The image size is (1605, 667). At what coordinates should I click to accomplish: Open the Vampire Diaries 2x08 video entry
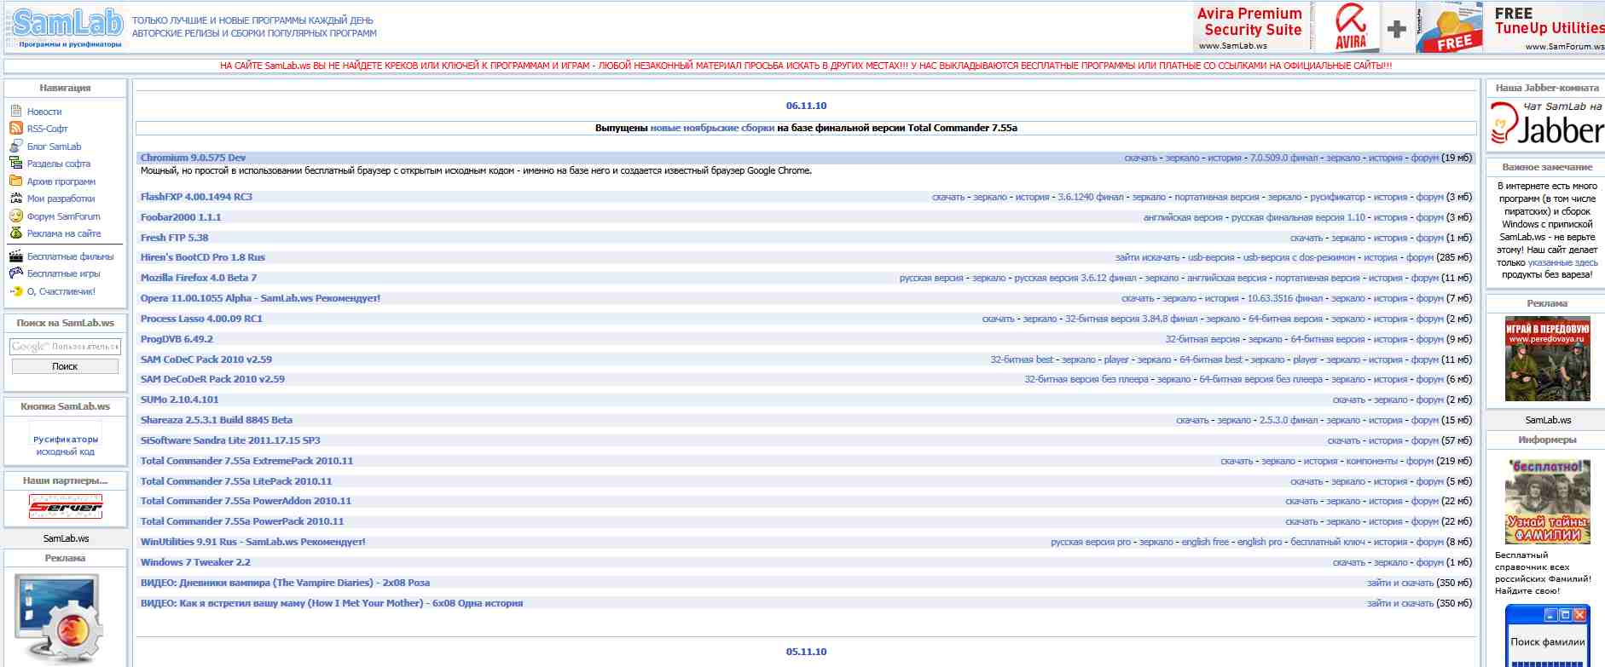(285, 583)
